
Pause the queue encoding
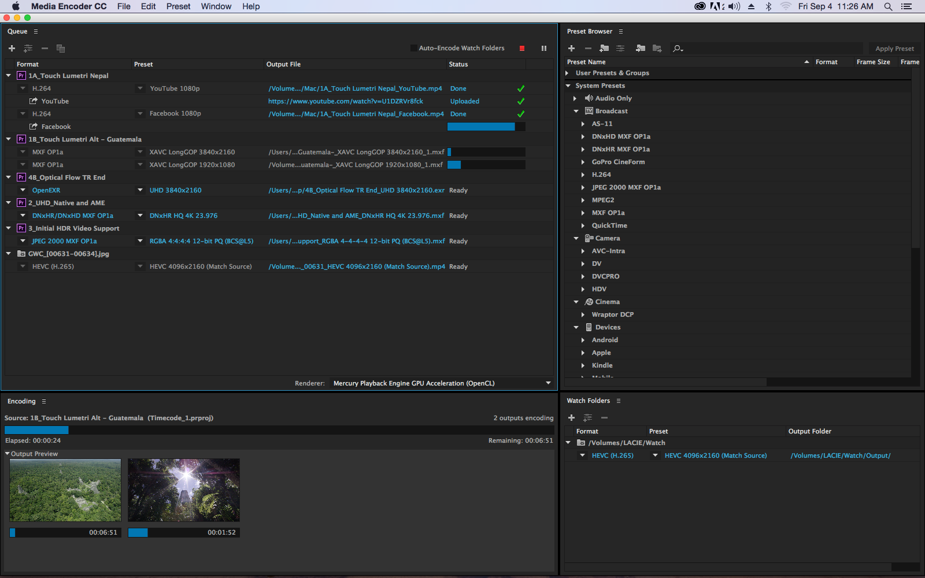[544, 49]
